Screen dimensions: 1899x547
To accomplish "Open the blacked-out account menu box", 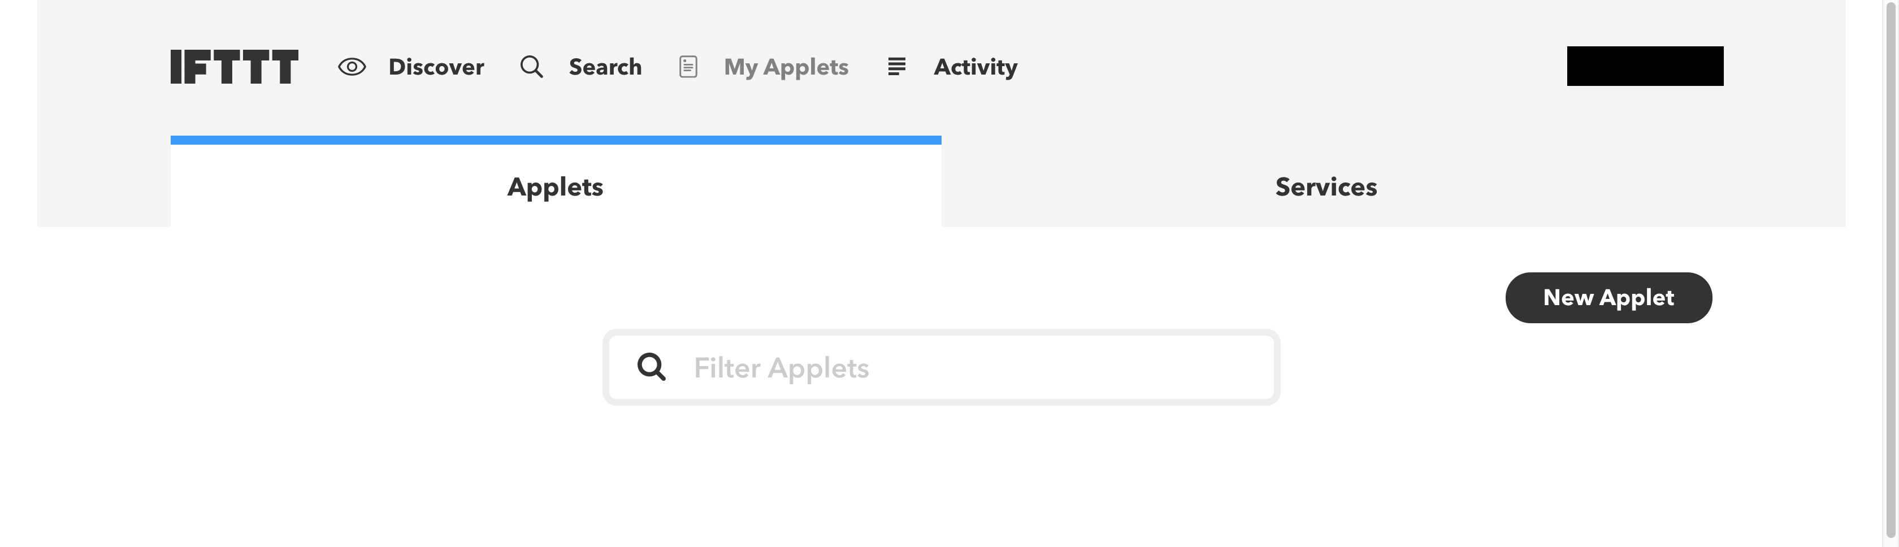I will point(1645,66).
